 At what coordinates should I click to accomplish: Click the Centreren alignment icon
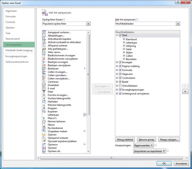coord(44,82)
